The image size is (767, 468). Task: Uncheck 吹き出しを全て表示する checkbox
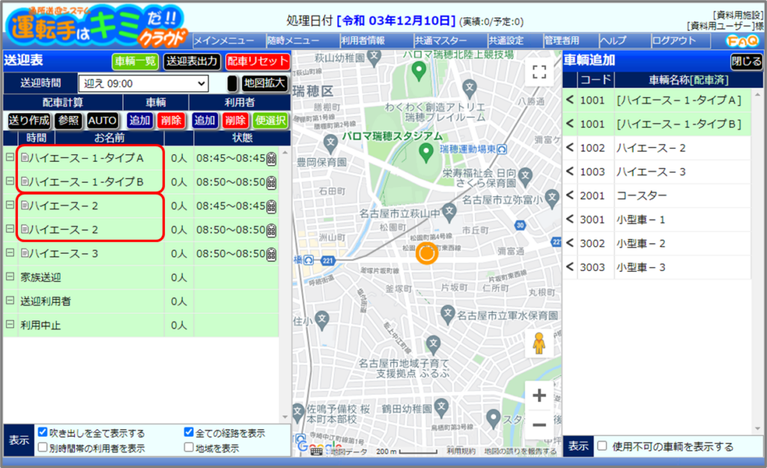click(x=43, y=433)
